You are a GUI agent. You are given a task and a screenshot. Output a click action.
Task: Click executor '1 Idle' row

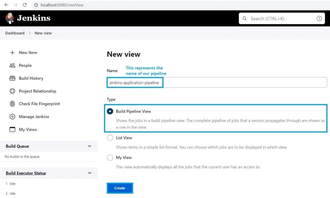point(11,184)
